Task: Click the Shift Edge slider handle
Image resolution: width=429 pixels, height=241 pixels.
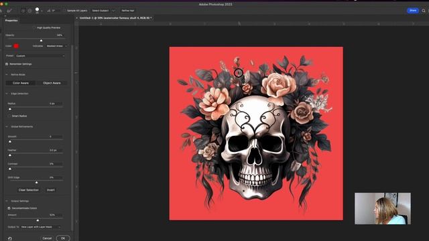Action: 36,182
